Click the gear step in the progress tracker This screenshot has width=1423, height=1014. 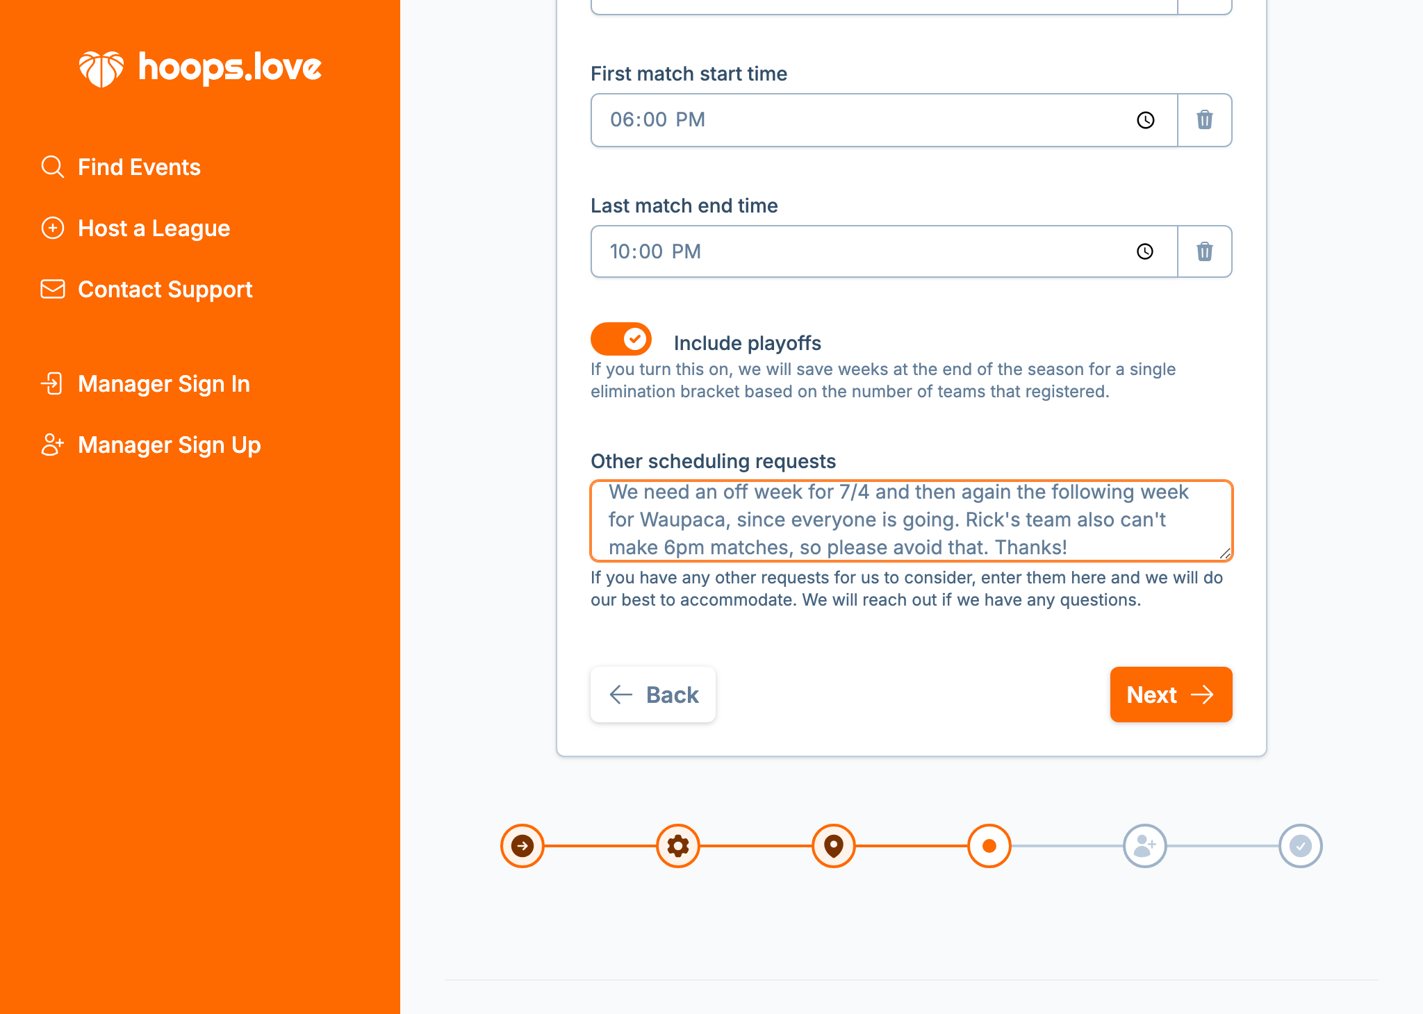point(677,846)
